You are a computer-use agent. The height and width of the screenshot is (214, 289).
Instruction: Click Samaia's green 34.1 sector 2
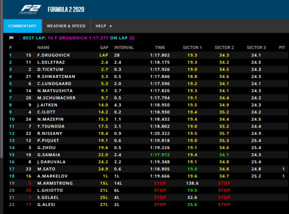tap(224, 155)
